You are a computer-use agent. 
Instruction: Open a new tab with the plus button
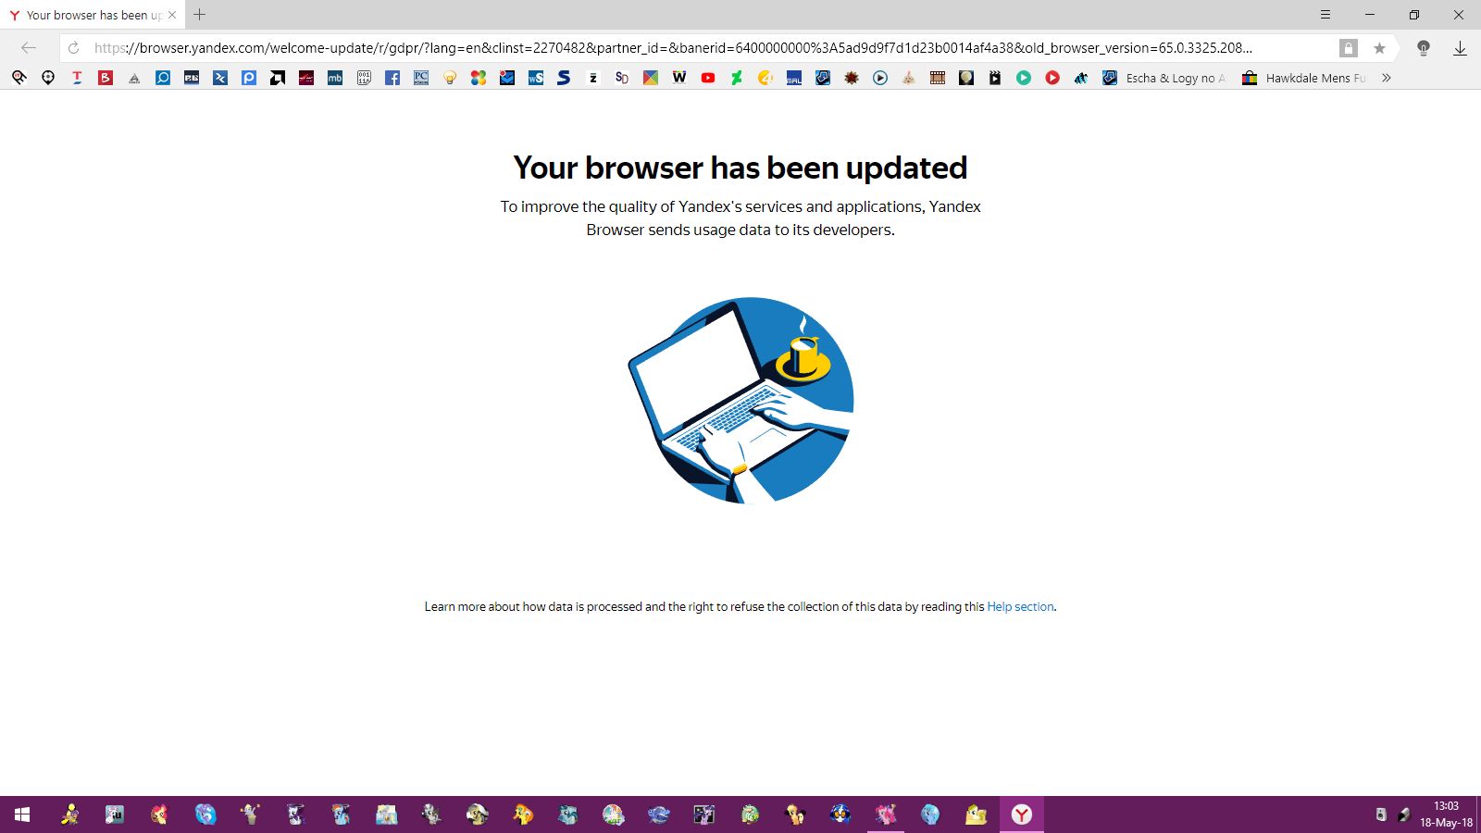click(x=200, y=15)
